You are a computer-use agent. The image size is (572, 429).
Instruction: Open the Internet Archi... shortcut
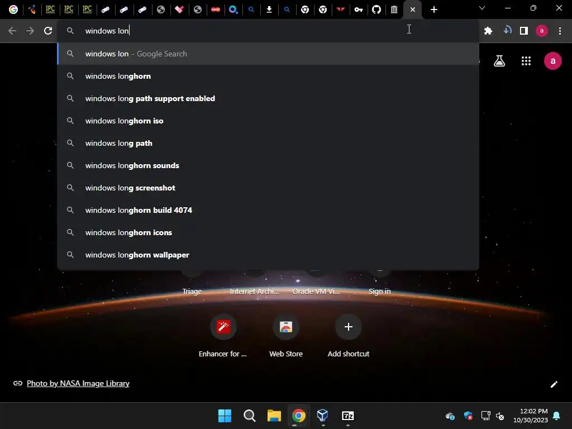[x=254, y=291]
